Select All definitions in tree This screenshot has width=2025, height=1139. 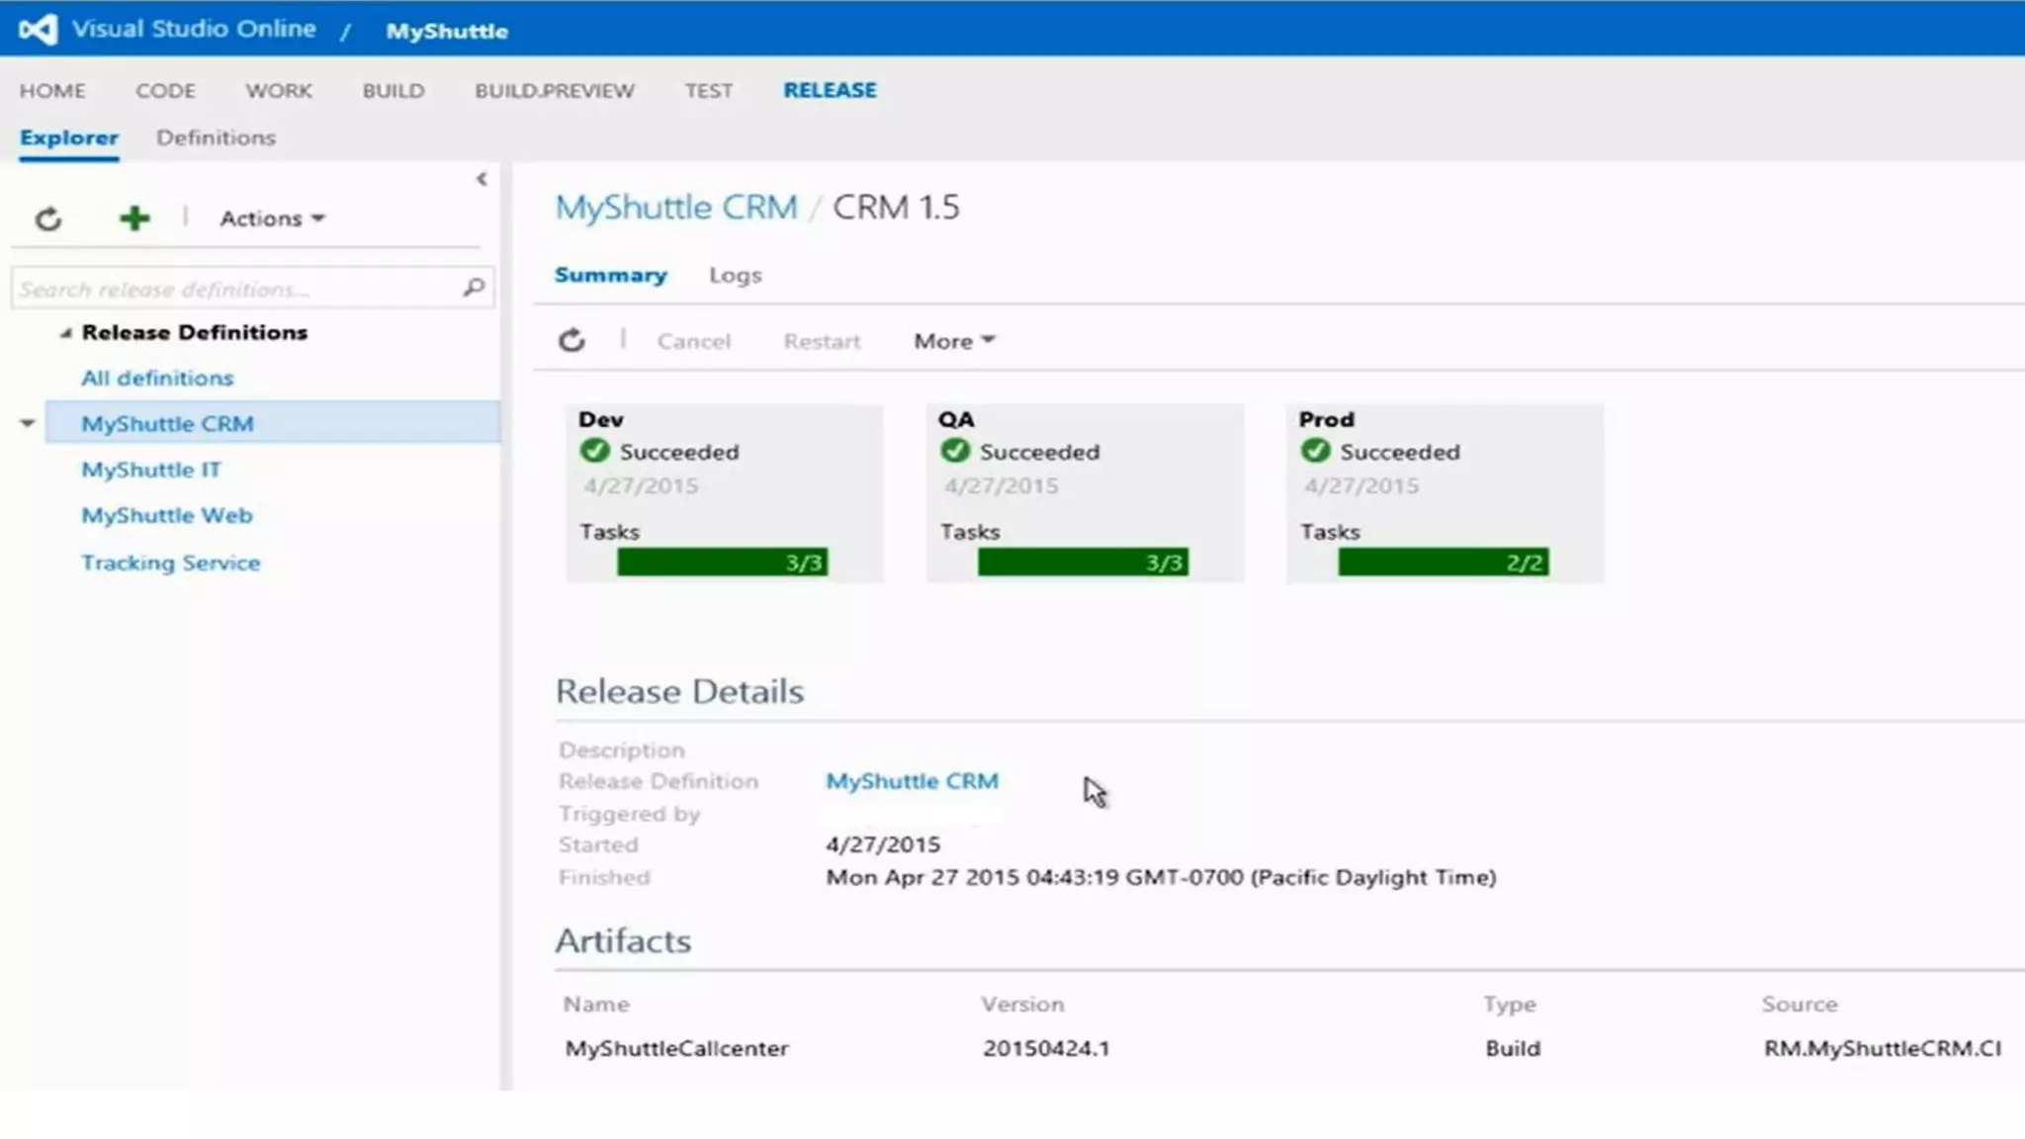click(157, 378)
